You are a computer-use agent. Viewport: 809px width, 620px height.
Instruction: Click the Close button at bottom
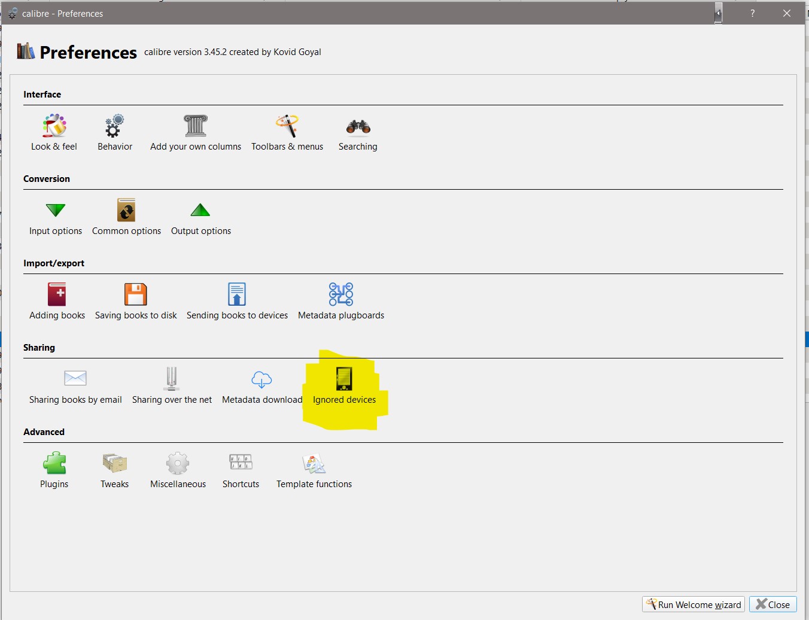(773, 604)
